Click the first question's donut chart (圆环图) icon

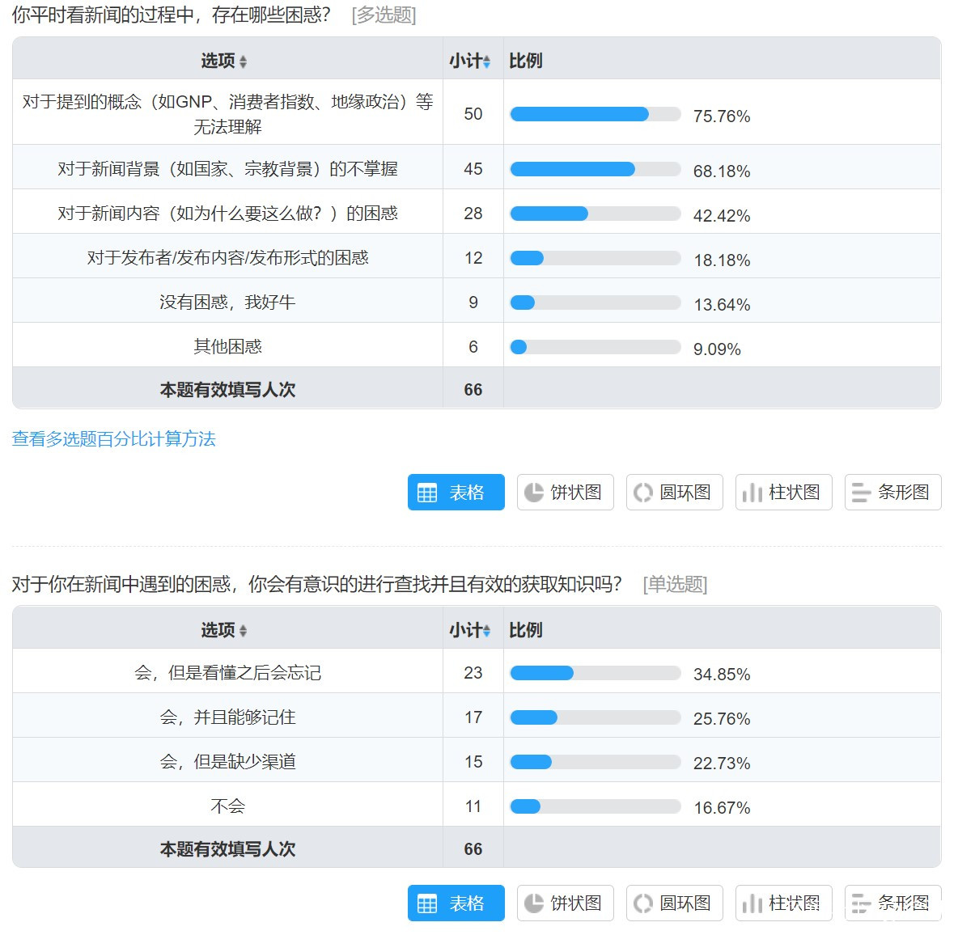coord(643,492)
